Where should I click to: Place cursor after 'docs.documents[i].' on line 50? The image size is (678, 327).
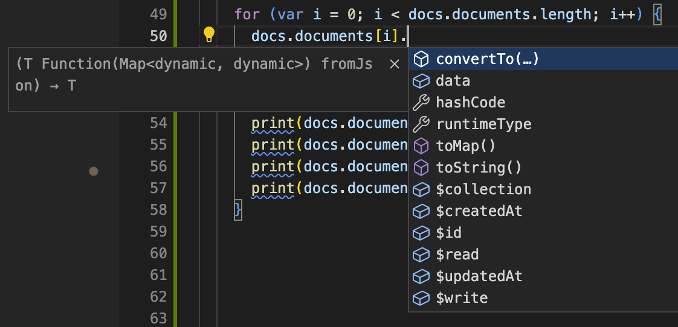pos(408,36)
